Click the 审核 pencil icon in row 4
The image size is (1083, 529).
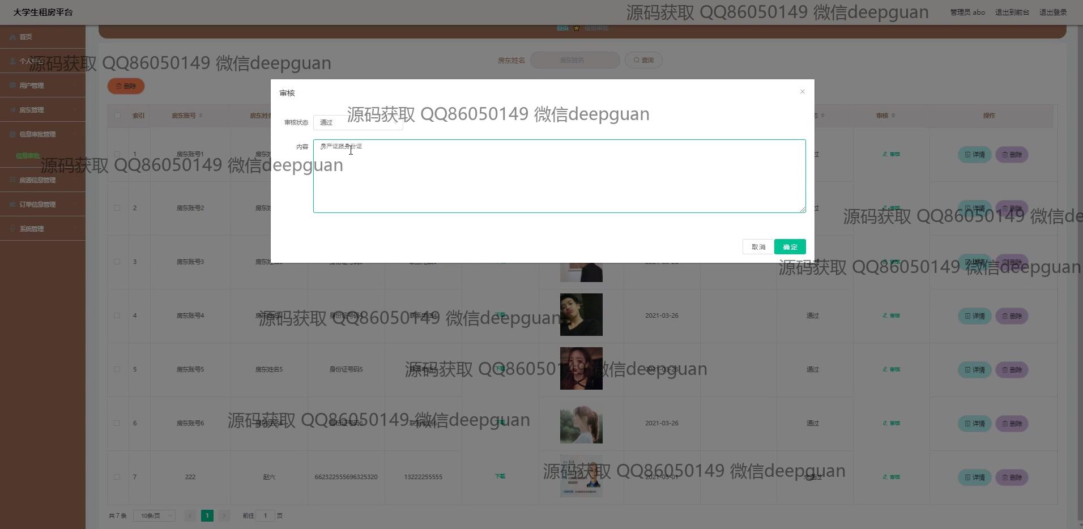pyautogui.click(x=891, y=315)
